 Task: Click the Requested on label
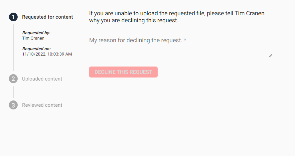click(36, 49)
